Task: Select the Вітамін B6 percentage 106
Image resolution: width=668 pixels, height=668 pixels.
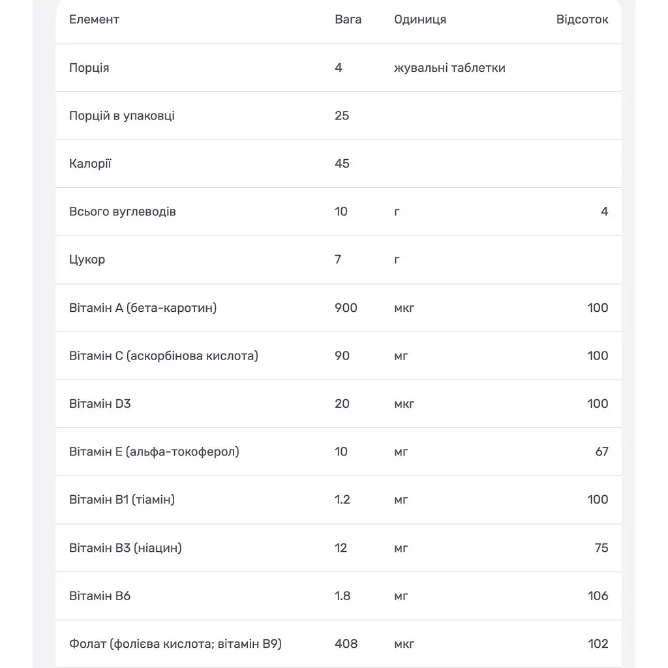Action: pos(598,596)
